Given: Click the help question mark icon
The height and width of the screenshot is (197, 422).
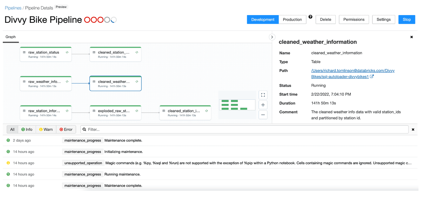Looking at the screenshot, I should (311, 17).
